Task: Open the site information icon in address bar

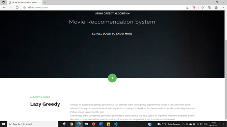Action: pyautogui.click(x=25, y=7)
